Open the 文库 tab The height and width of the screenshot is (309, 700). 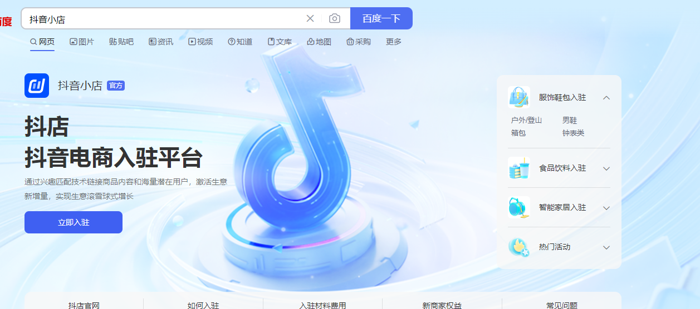tap(280, 42)
